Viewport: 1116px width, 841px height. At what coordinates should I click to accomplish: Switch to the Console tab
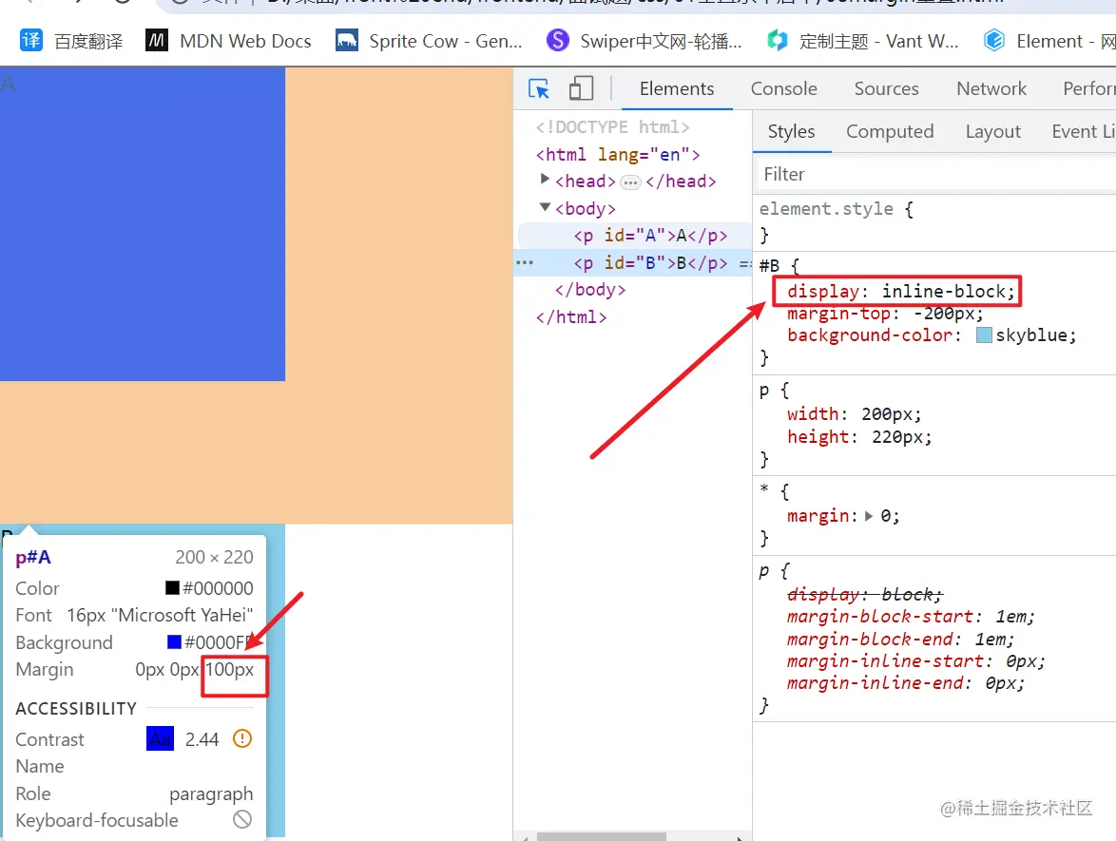click(783, 89)
